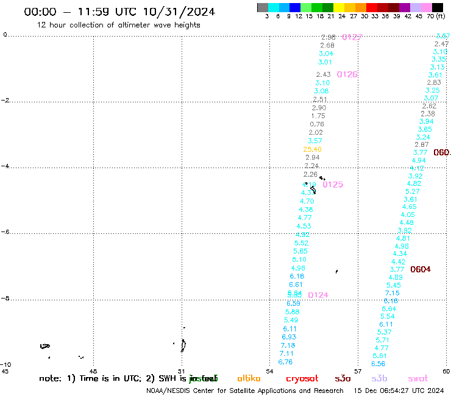Click the 7.18 wave height value
451x396 pixels.
288,345
